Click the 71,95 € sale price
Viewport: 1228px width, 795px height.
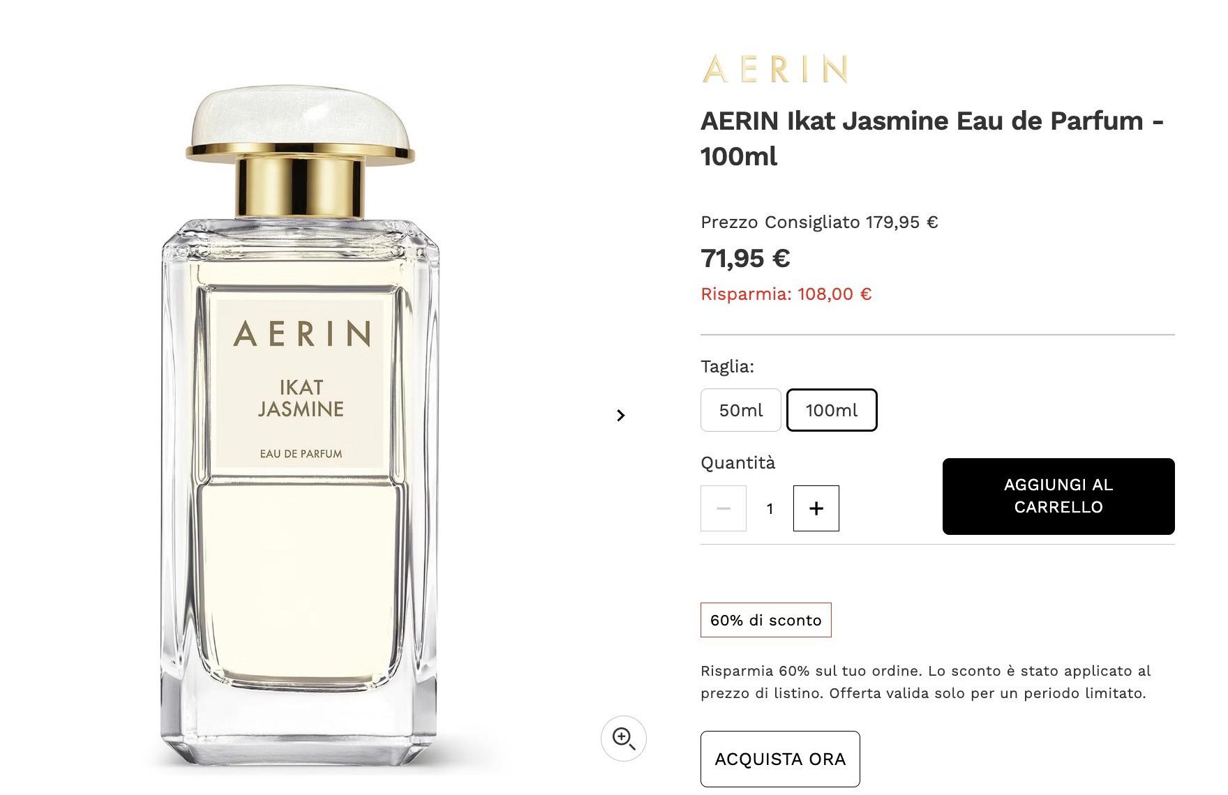click(x=745, y=258)
